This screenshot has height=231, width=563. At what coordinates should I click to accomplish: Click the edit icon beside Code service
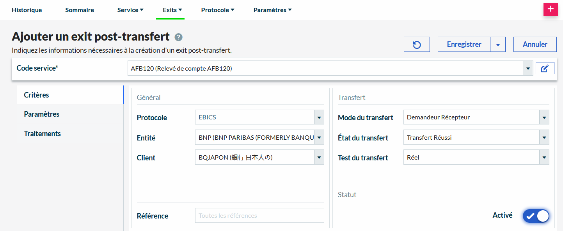tap(545, 68)
